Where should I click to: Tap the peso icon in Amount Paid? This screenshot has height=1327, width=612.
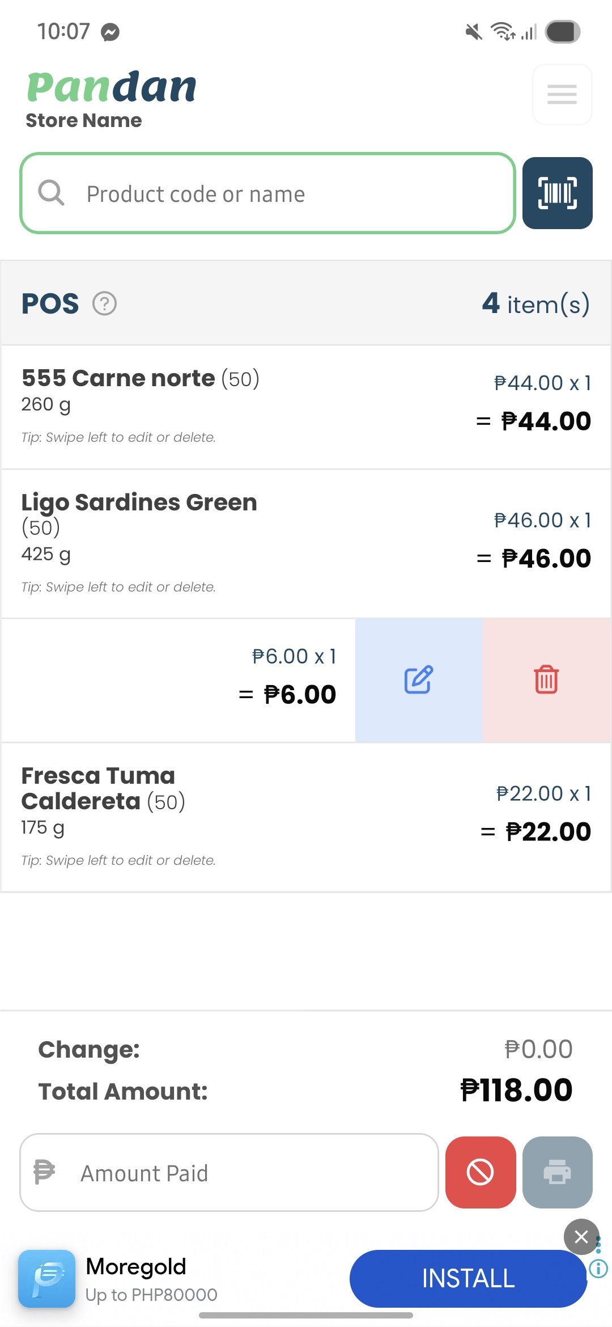pos(44,1172)
